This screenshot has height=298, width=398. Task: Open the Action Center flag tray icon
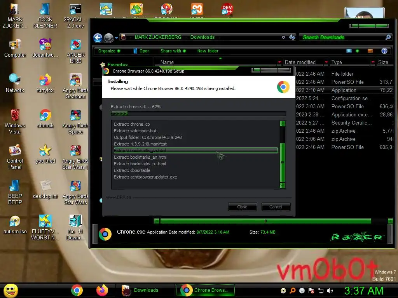(x=311, y=291)
